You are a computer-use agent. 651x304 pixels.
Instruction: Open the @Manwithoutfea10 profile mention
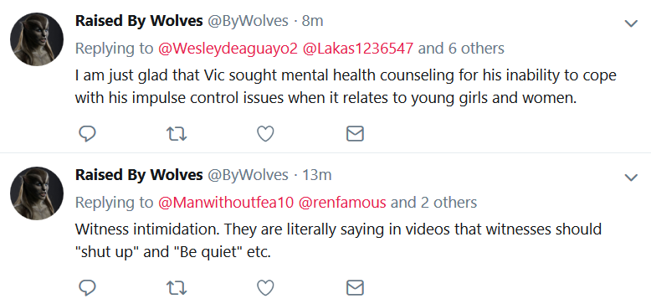226,203
